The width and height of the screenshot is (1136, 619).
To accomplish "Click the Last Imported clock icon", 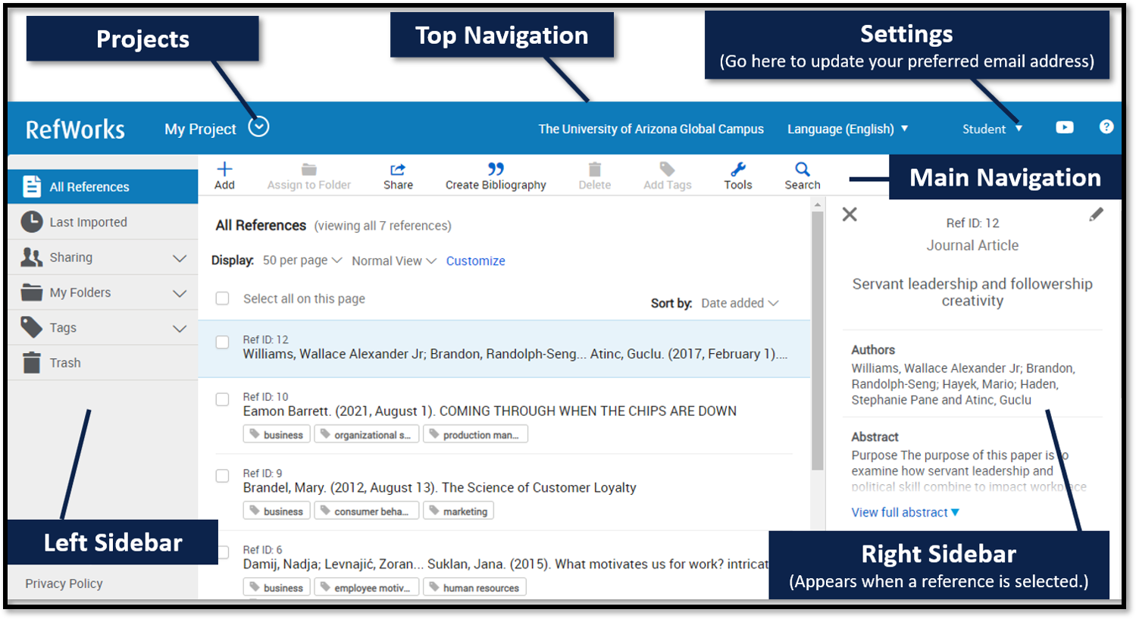I will pyautogui.click(x=32, y=222).
